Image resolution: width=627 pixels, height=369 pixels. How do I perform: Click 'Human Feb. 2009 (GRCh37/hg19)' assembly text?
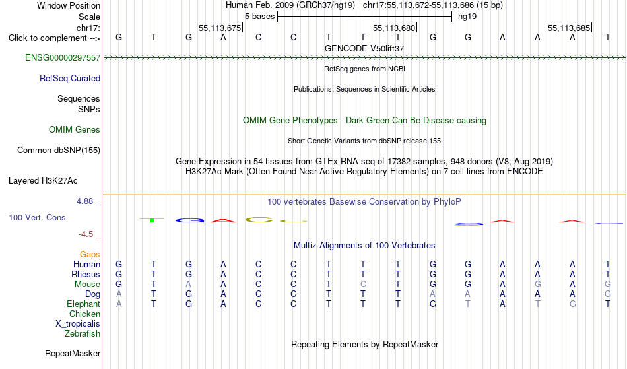(x=290, y=5)
